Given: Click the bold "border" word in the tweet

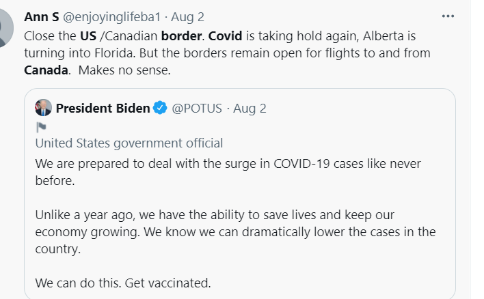Looking at the screenshot, I should coord(182,34).
